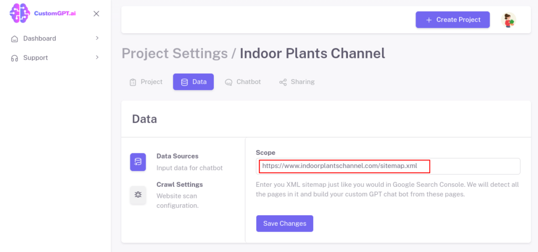Click the Scope sitemap URL input field
538x252 pixels.
click(388, 166)
